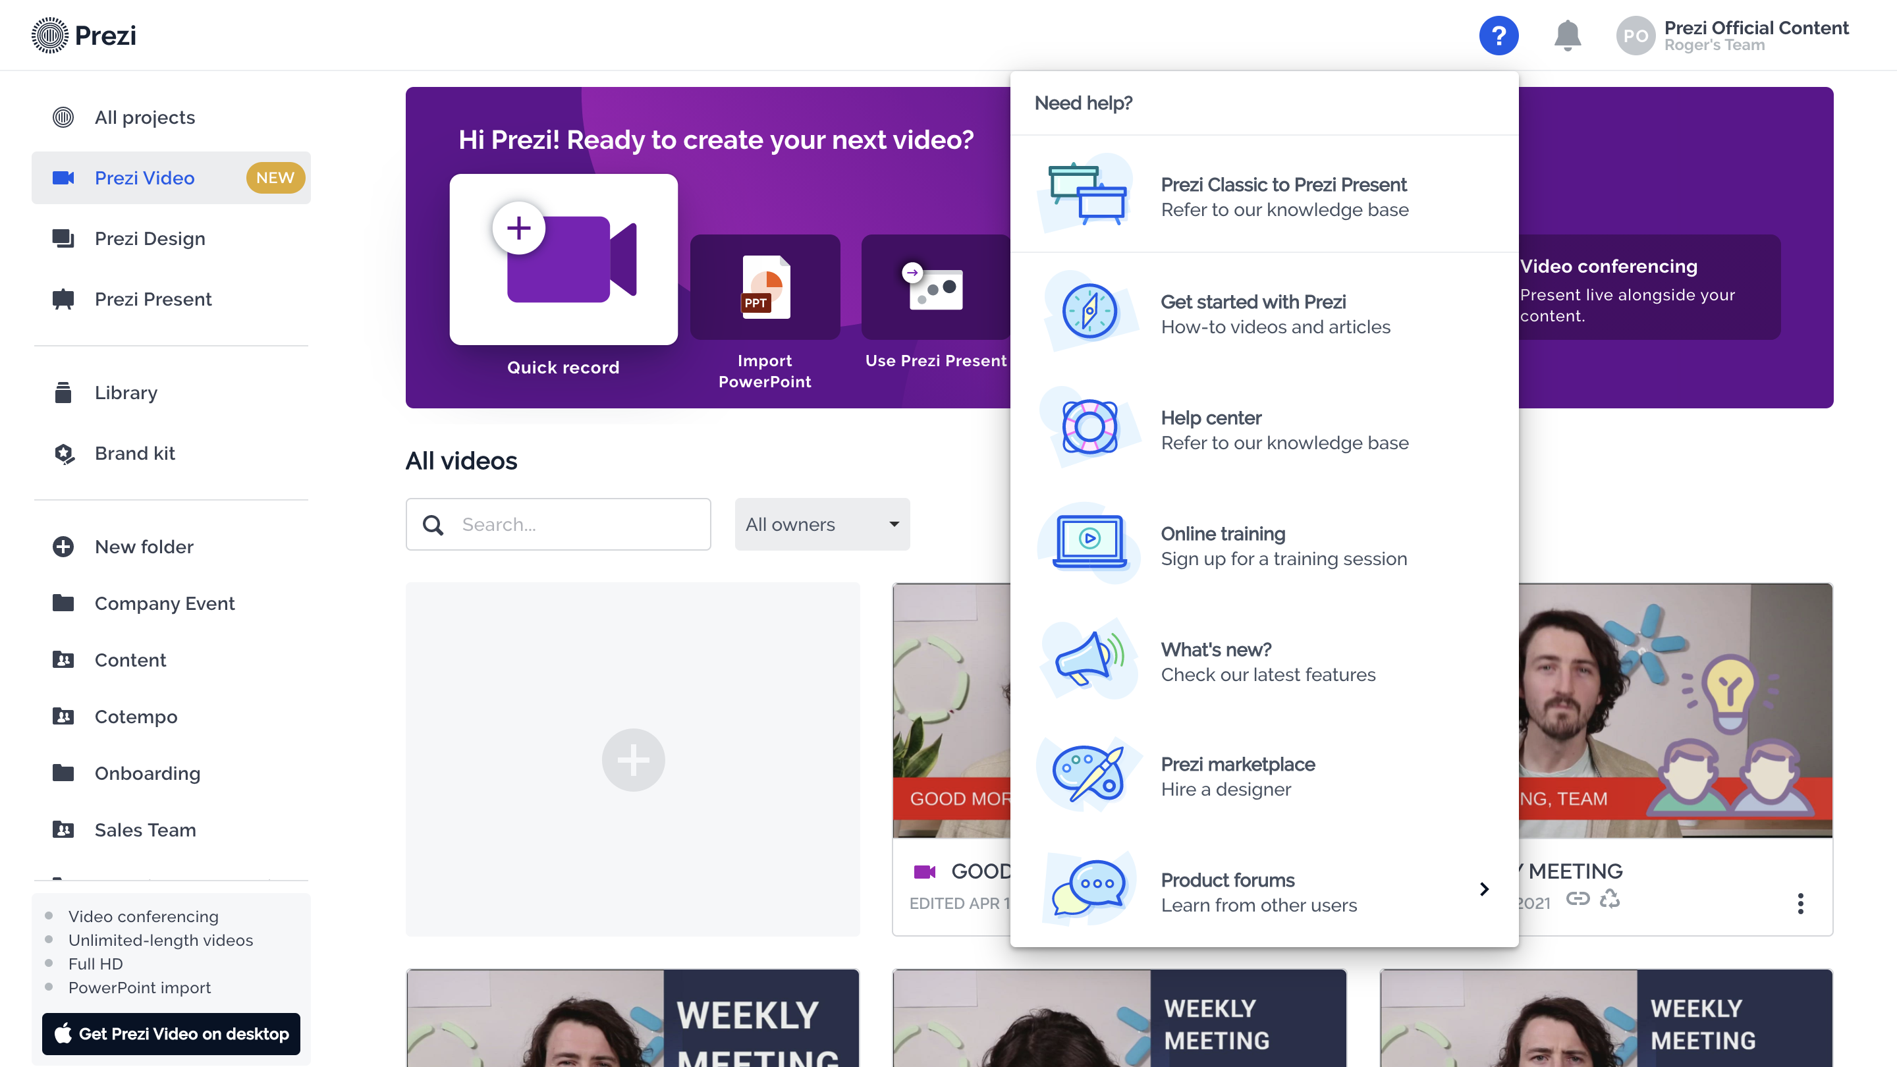Click the Sales Team folder label
1897x1067 pixels.
click(x=145, y=830)
